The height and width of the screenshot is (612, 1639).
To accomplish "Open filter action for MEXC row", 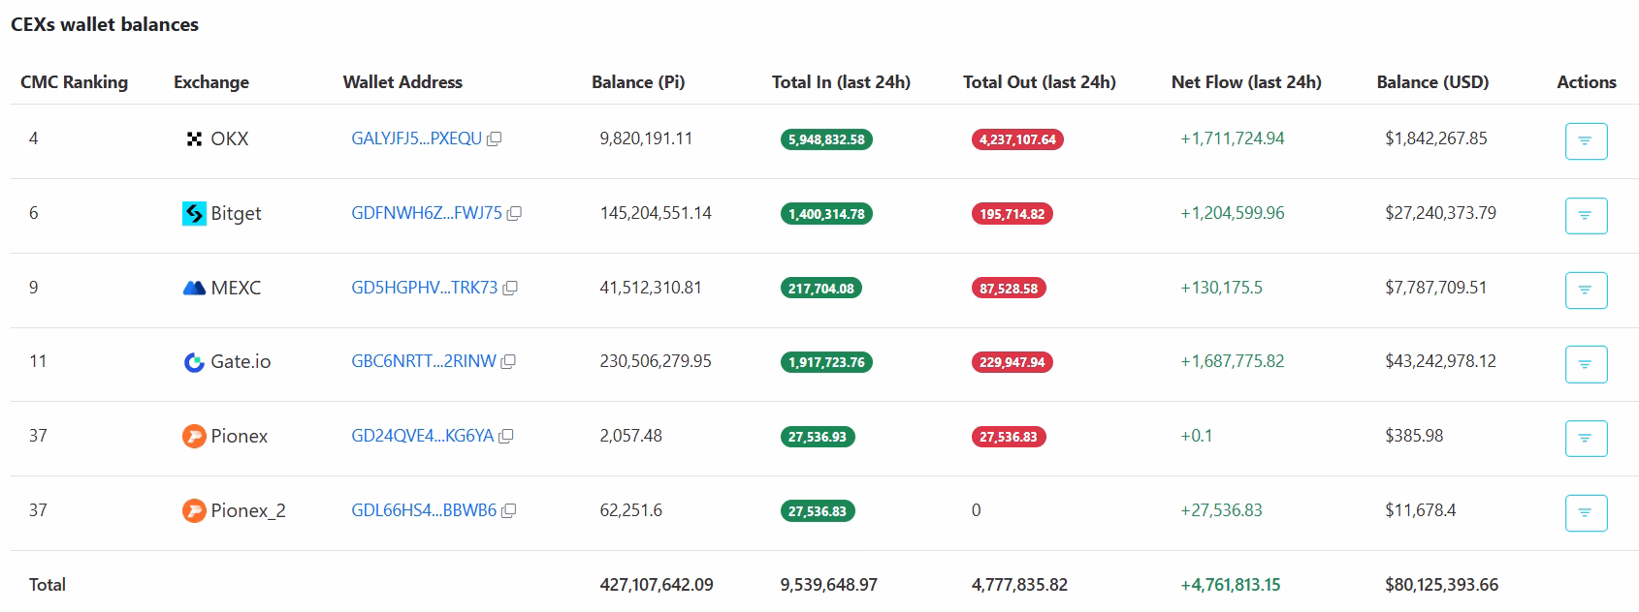I will [x=1586, y=290].
